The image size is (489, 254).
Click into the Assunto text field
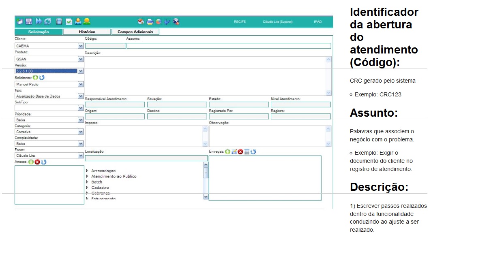229,46
